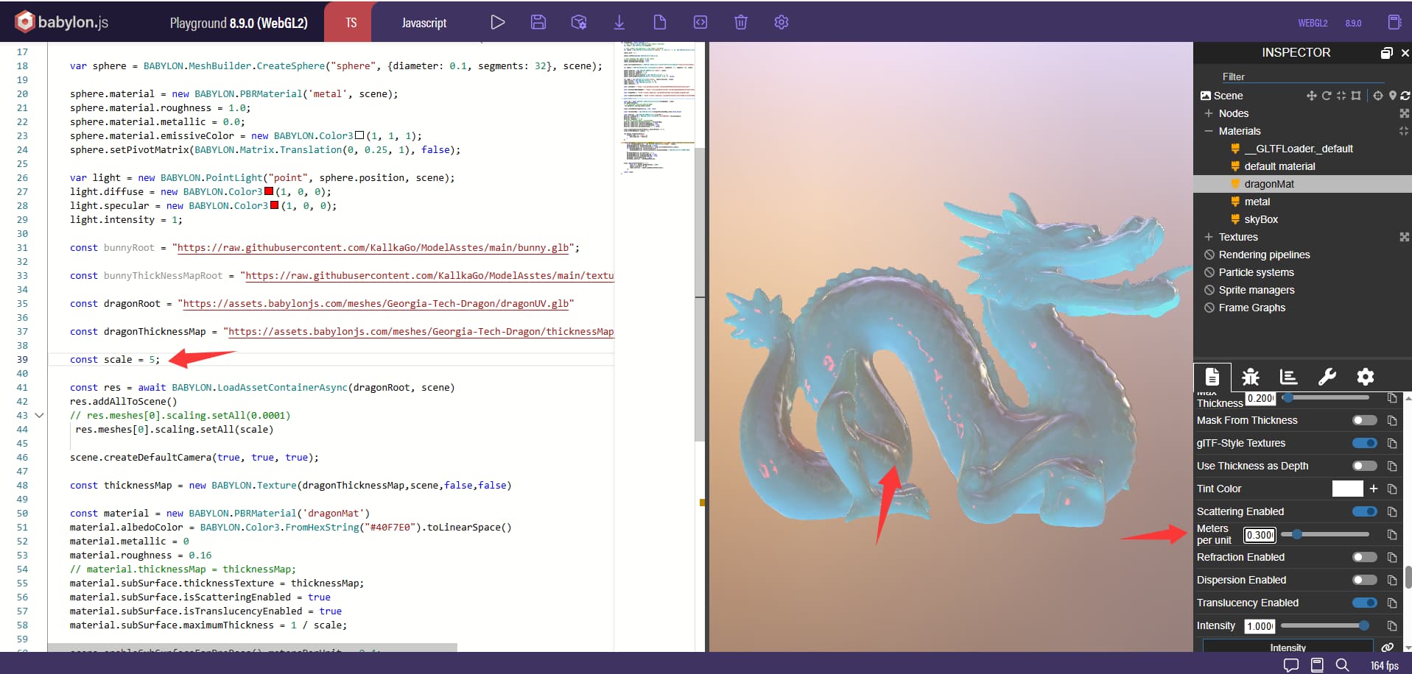Enable the translate gizmo in Scene row
The height and width of the screenshot is (674, 1412).
point(1311,96)
